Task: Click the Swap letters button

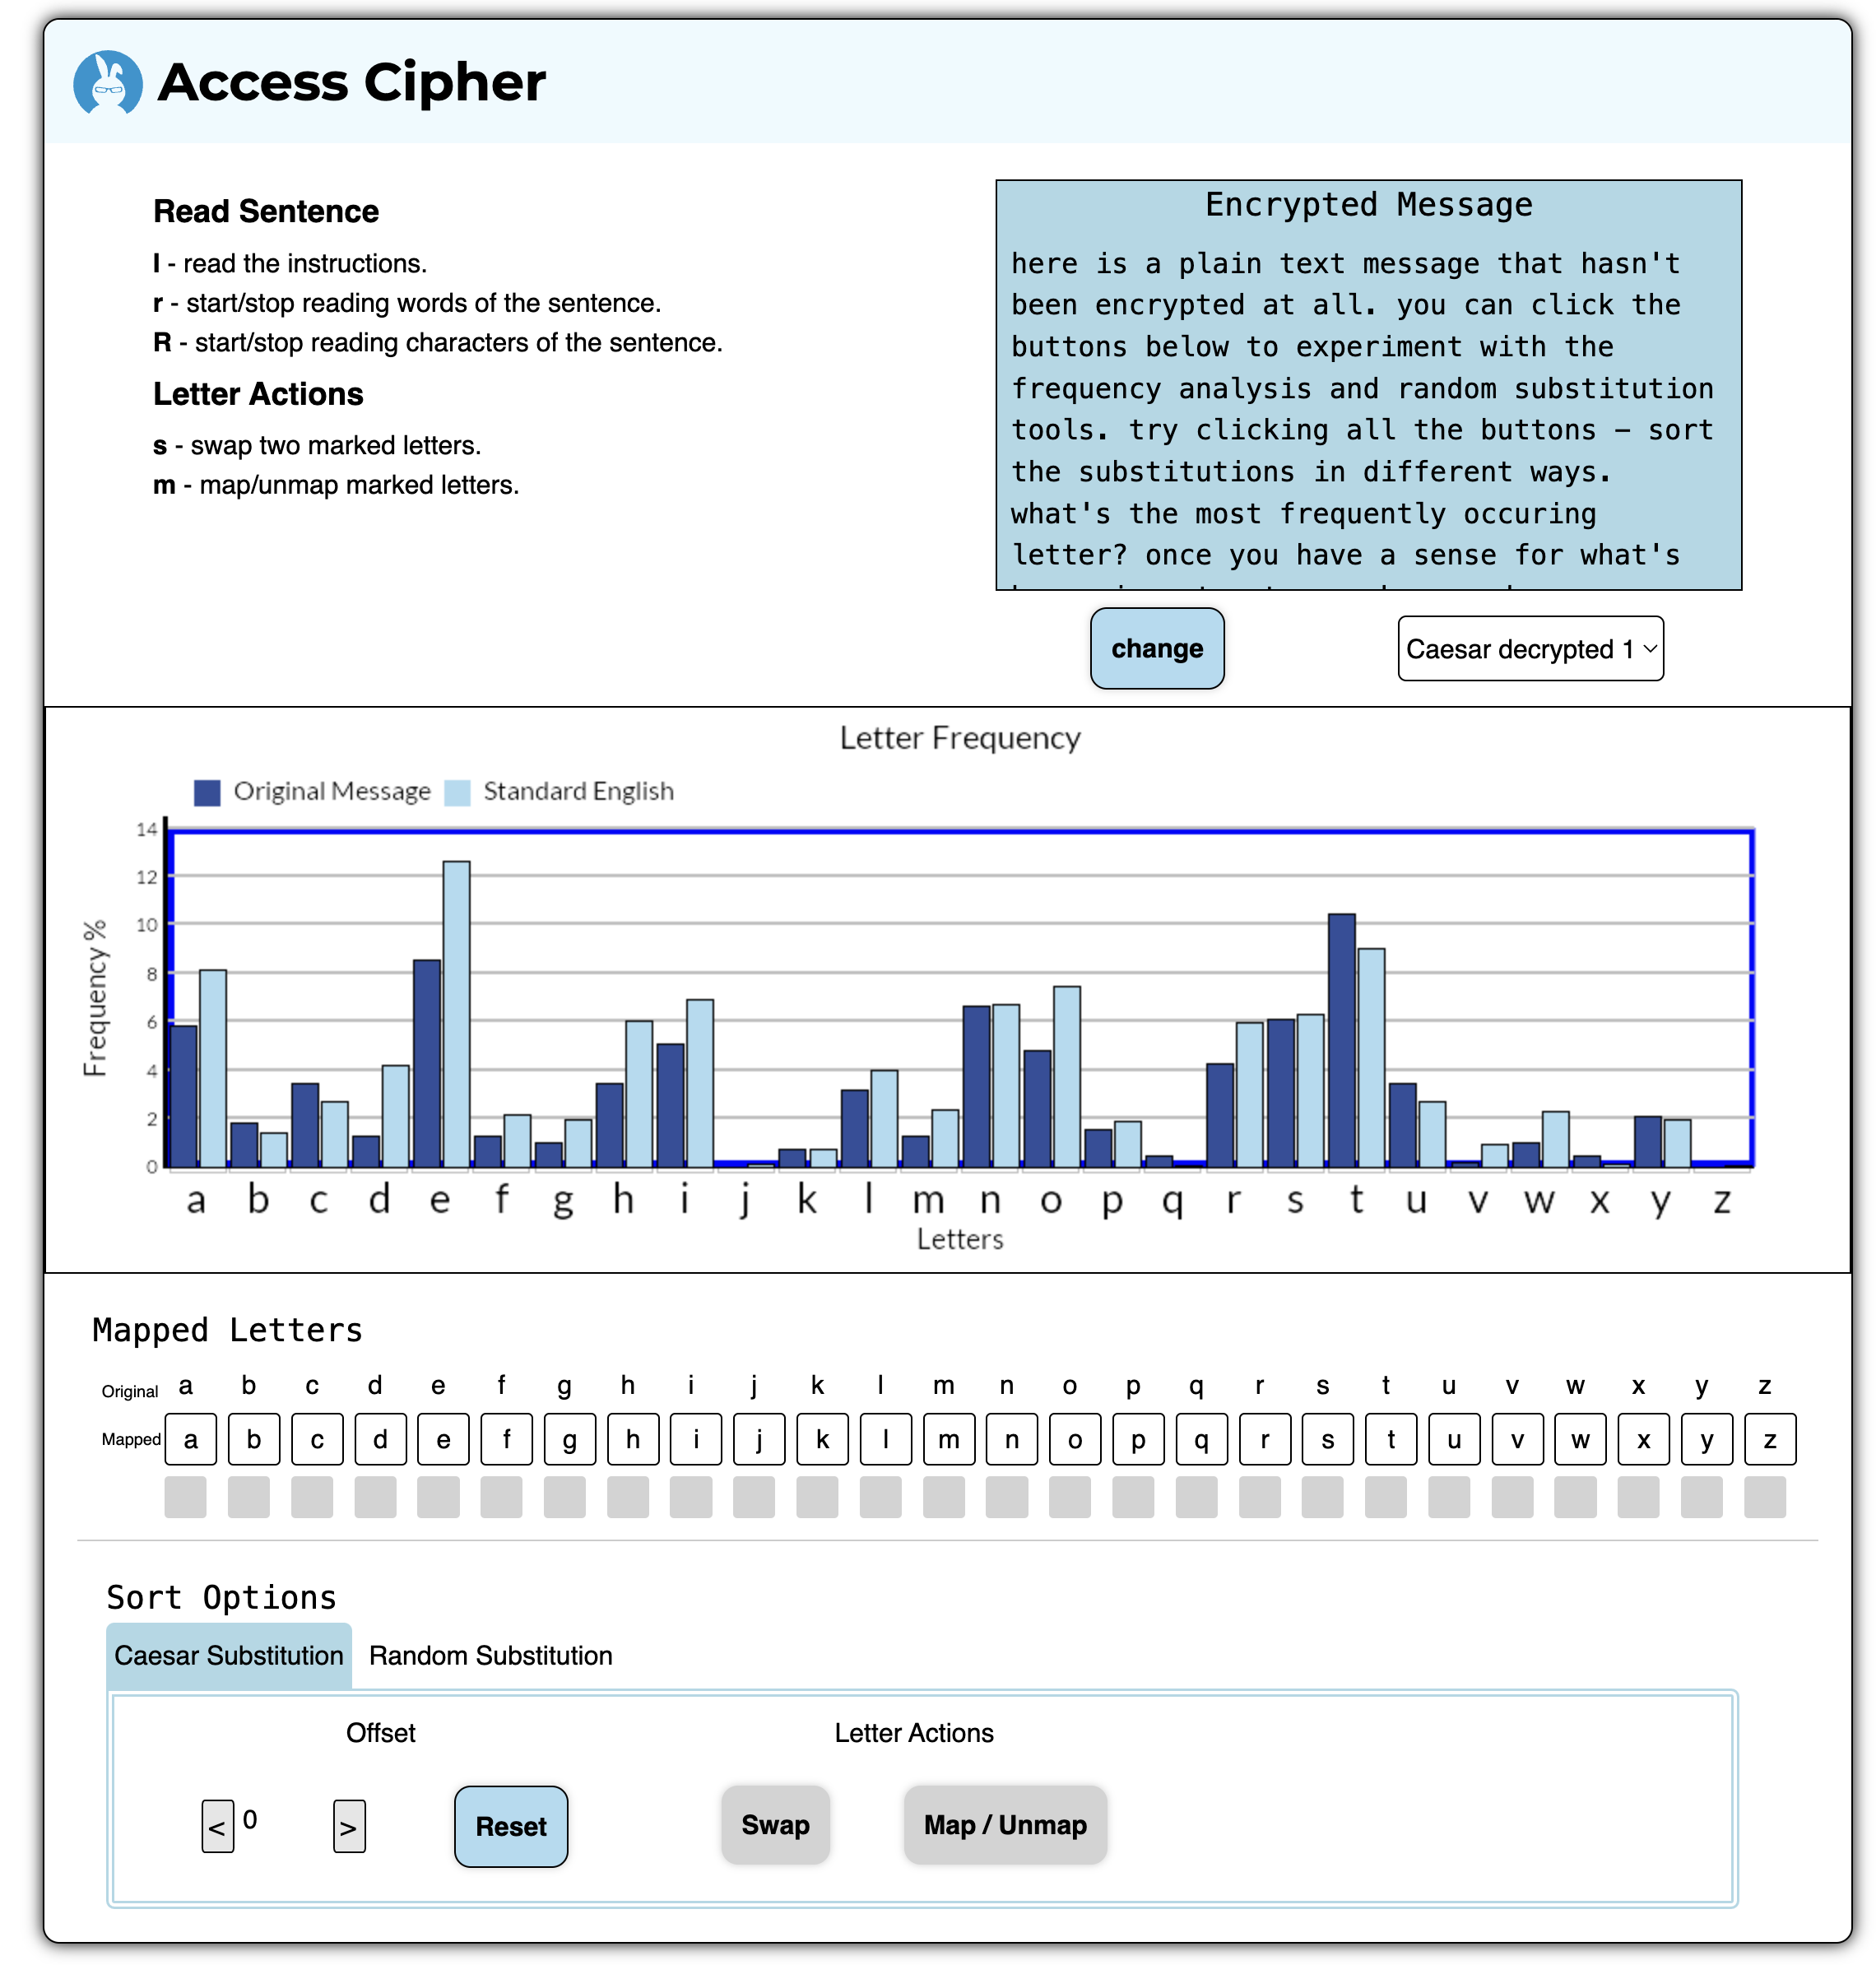Action: [775, 1824]
